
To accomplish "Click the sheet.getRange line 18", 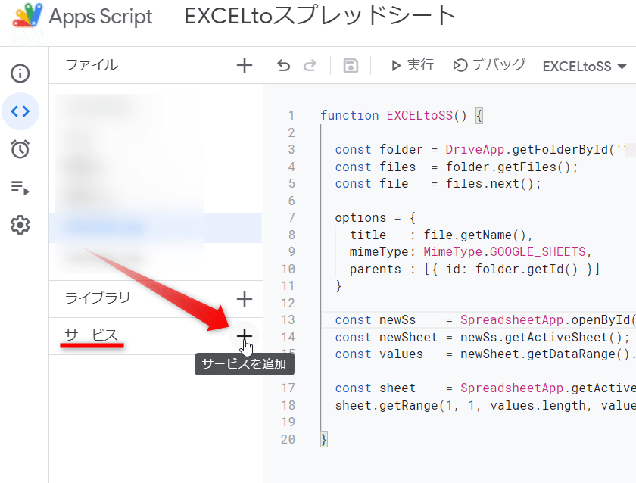I will click(485, 406).
